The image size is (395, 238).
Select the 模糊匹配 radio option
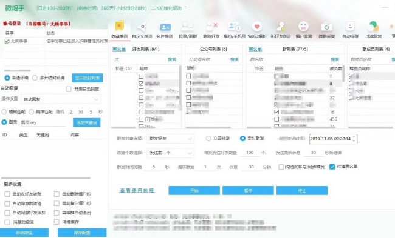click(4, 111)
